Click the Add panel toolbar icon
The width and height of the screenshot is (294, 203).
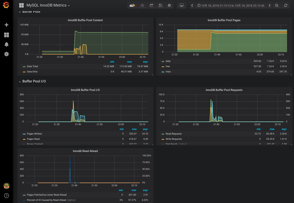point(132,5)
